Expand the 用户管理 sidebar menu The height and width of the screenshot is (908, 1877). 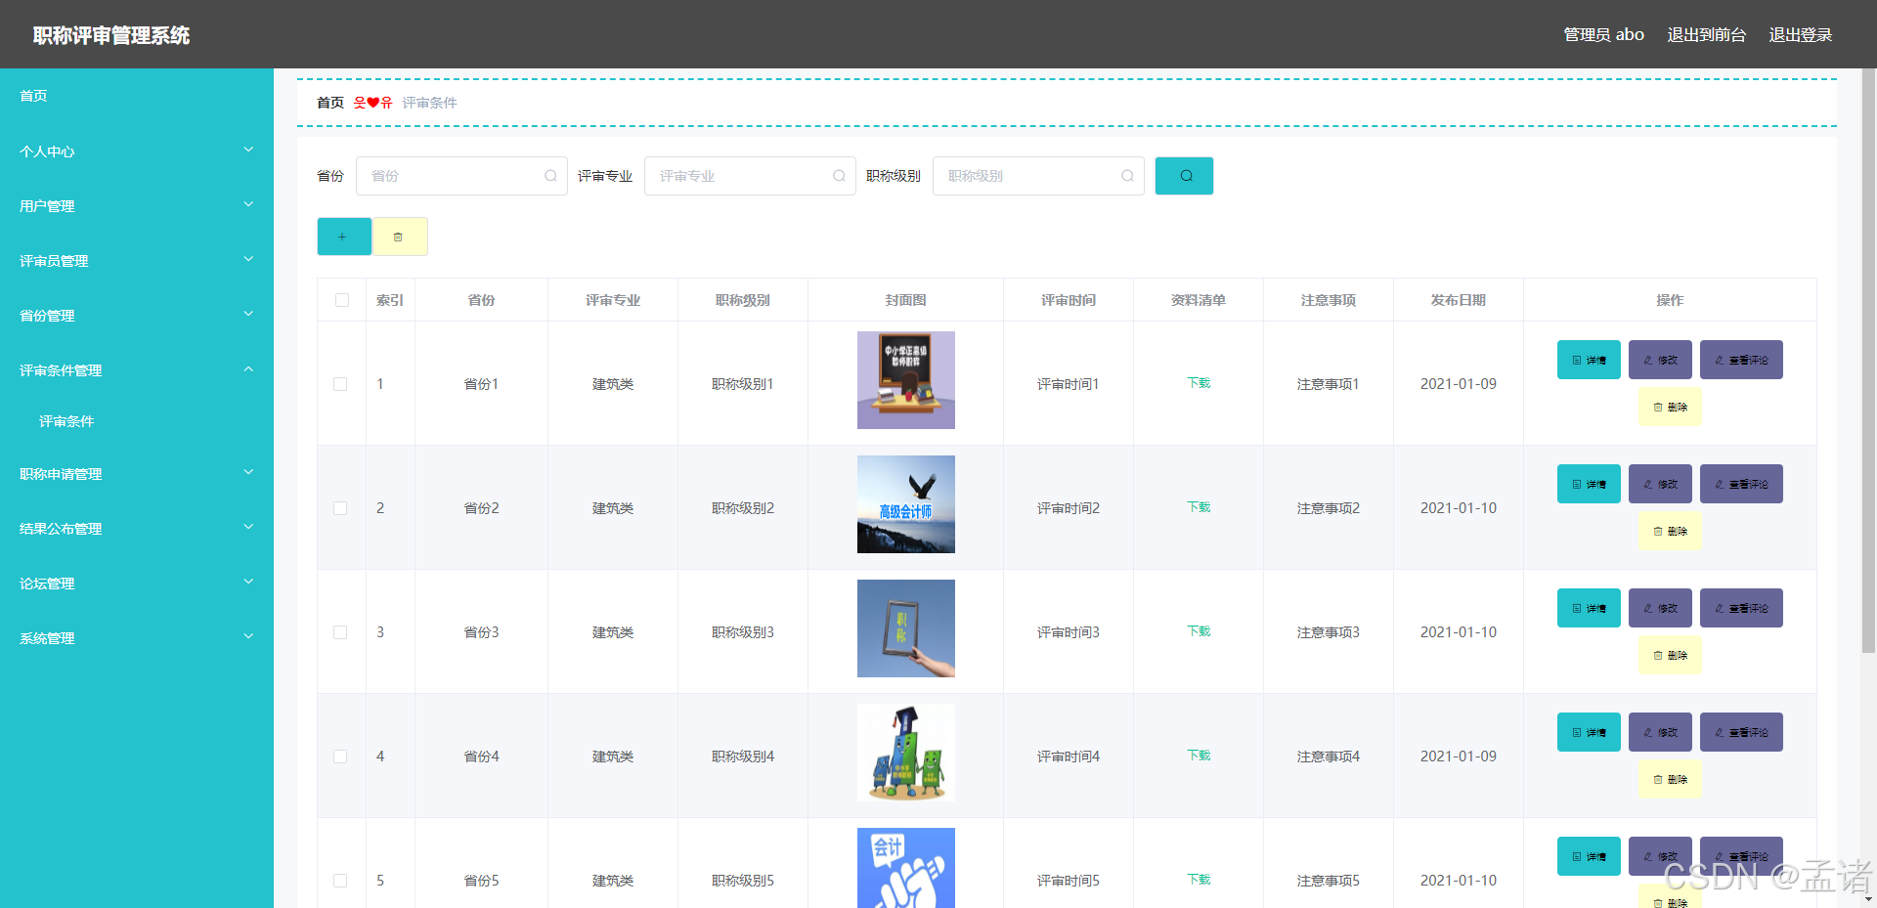coord(137,206)
